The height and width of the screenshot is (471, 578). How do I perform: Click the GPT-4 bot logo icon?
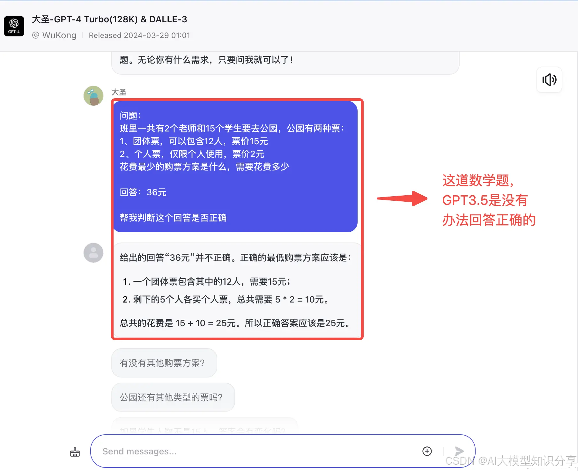click(14, 26)
